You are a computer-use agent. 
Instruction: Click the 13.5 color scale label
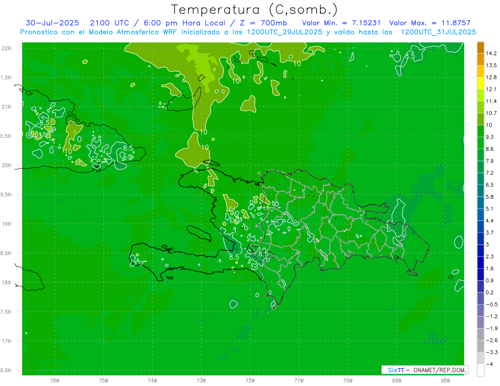492,65
